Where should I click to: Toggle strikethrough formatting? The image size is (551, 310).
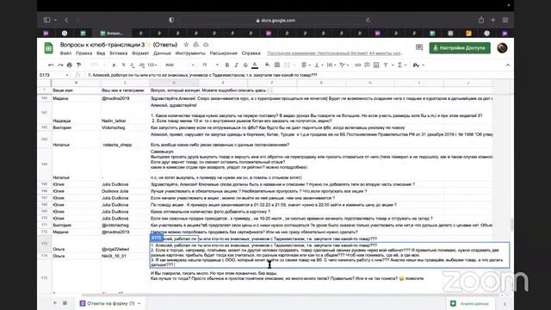click(245, 65)
